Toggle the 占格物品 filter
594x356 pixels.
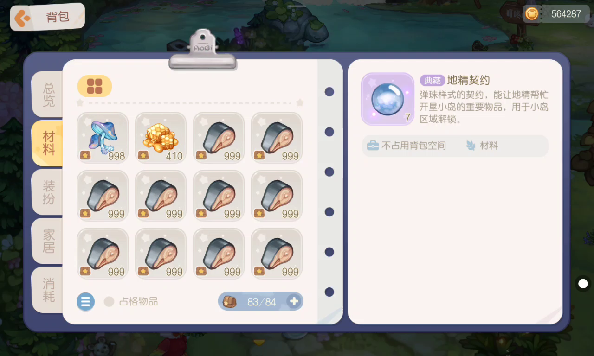pos(132,302)
